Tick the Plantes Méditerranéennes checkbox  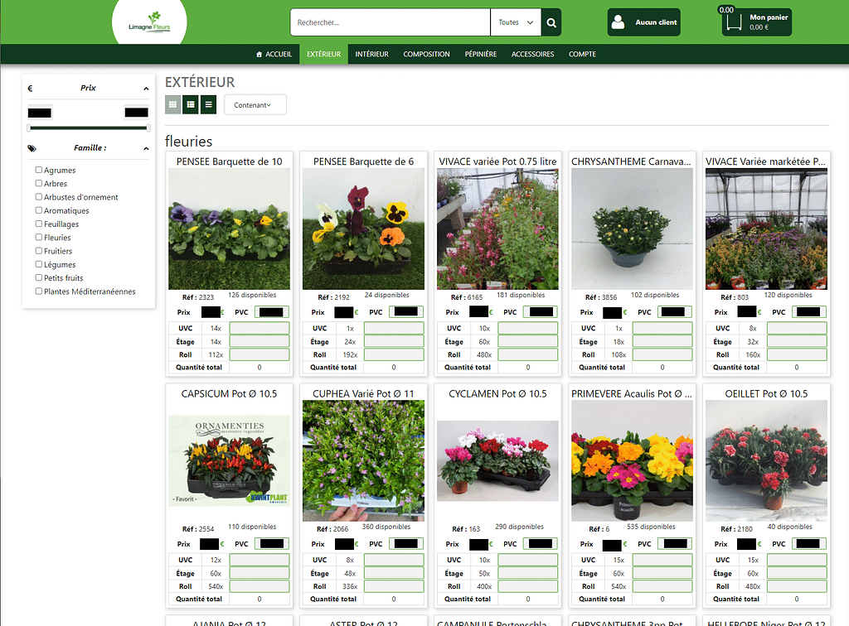(39, 291)
